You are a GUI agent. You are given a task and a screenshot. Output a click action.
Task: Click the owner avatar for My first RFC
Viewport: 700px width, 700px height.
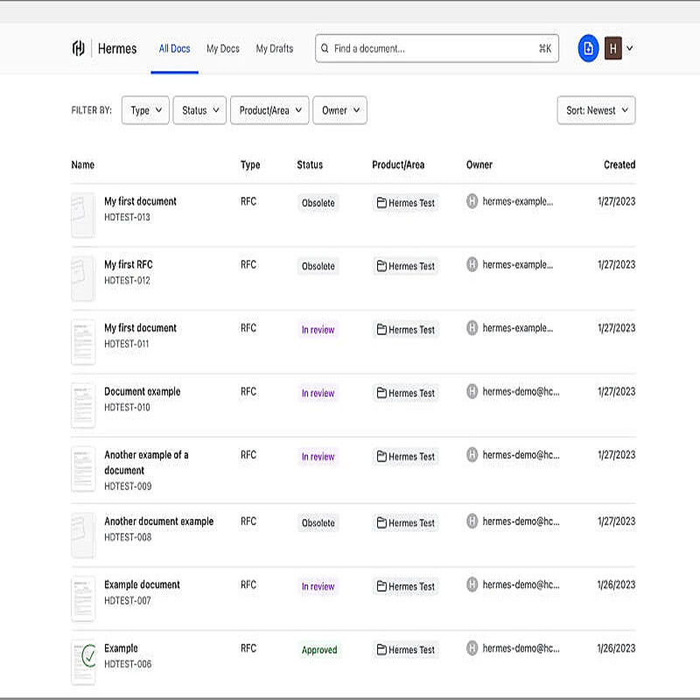(x=472, y=265)
